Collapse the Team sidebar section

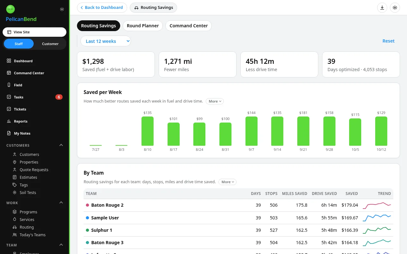click(x=61, y=245)
